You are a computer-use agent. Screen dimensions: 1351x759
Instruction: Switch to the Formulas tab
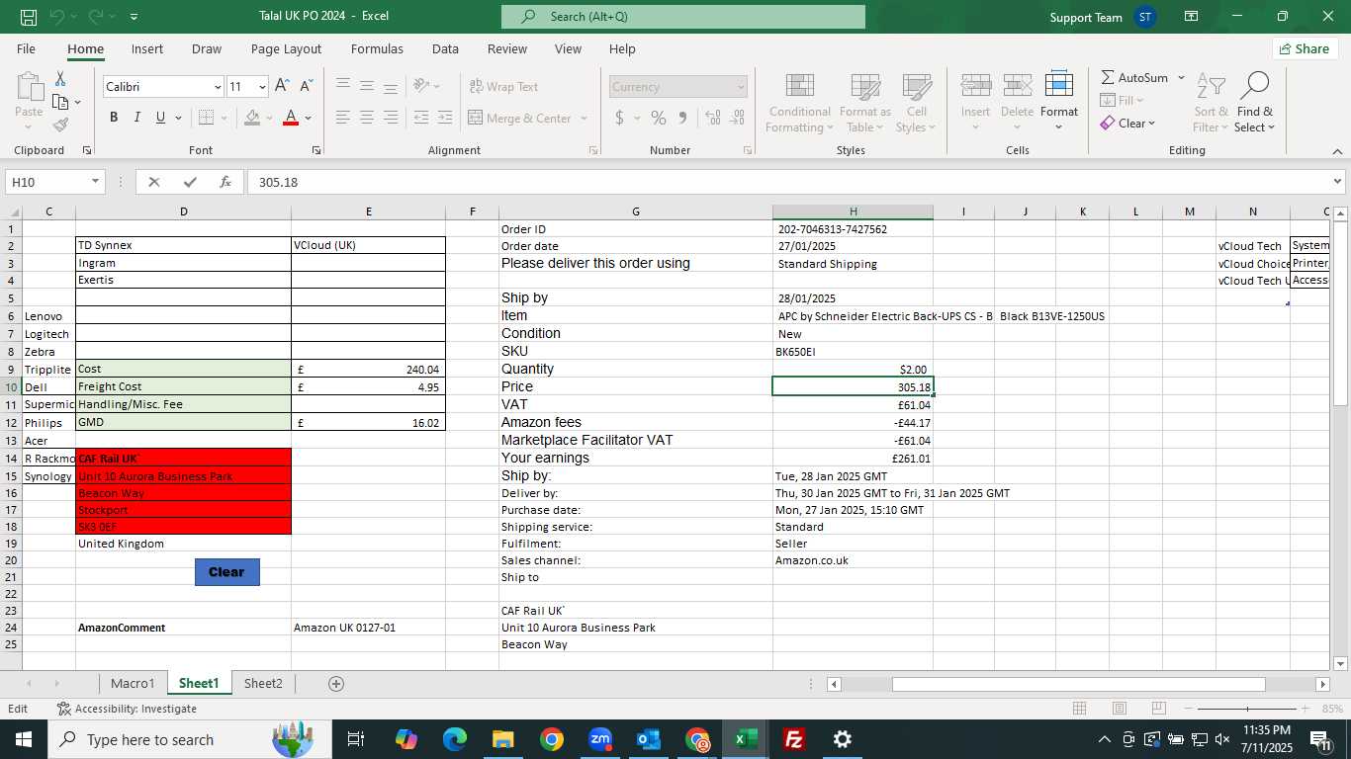pyautogui.click(x=377, y=48)
